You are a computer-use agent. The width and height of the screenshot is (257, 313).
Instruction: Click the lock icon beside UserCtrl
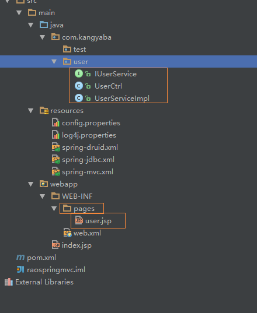pos(88,86)
